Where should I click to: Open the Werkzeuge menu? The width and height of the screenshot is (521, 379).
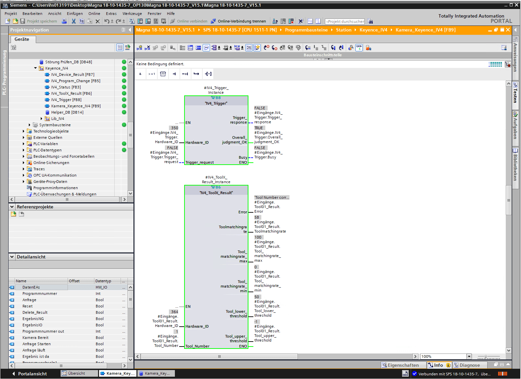pos(132,14)
